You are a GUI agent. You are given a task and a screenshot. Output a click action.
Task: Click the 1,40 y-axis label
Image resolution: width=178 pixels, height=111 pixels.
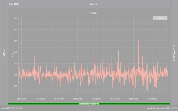15,52
